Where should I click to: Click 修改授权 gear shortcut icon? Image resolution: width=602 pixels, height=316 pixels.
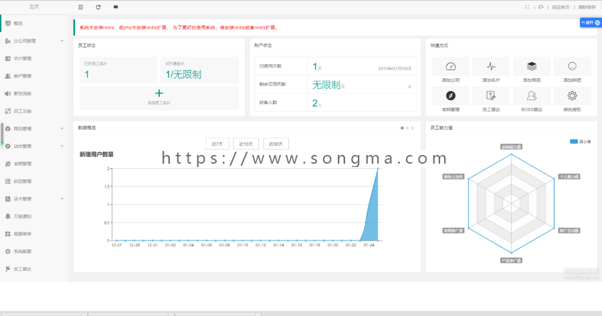point(572,96)
